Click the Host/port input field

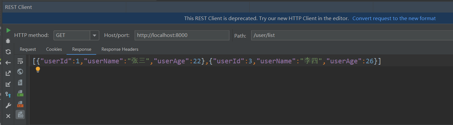point(182,35)
